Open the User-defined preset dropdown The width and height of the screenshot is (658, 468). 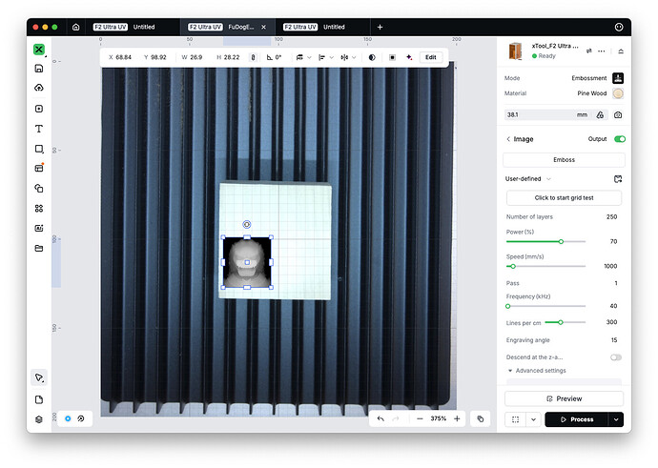tap(528, 178)
